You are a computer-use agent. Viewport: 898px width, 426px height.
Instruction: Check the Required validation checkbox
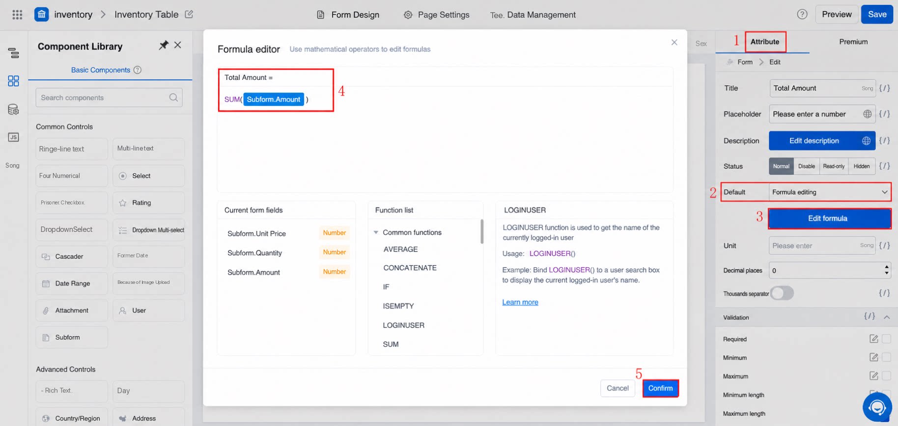(x=886, y=339)
